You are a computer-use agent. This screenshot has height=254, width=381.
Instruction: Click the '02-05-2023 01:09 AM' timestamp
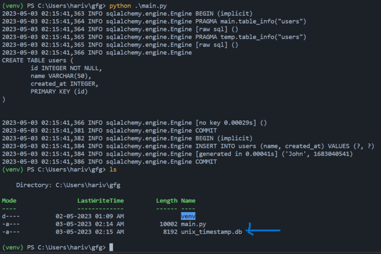[89, 216]
